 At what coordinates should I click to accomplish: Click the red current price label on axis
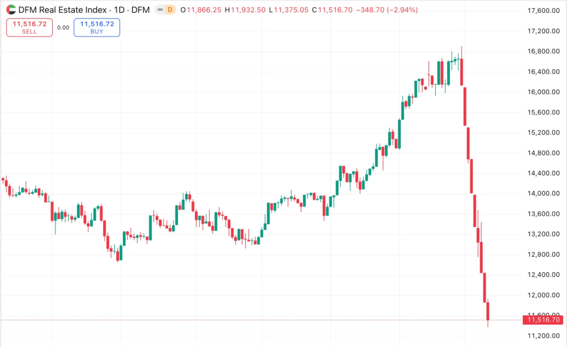pyautogui.click(x=544, y=320)
